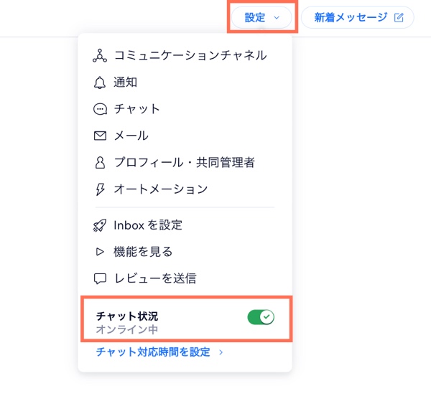Open the オートメーション menu entry

pos(161,189)
